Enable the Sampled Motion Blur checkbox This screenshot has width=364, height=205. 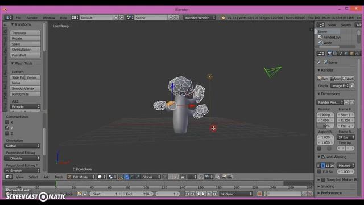tap(323, 180)
